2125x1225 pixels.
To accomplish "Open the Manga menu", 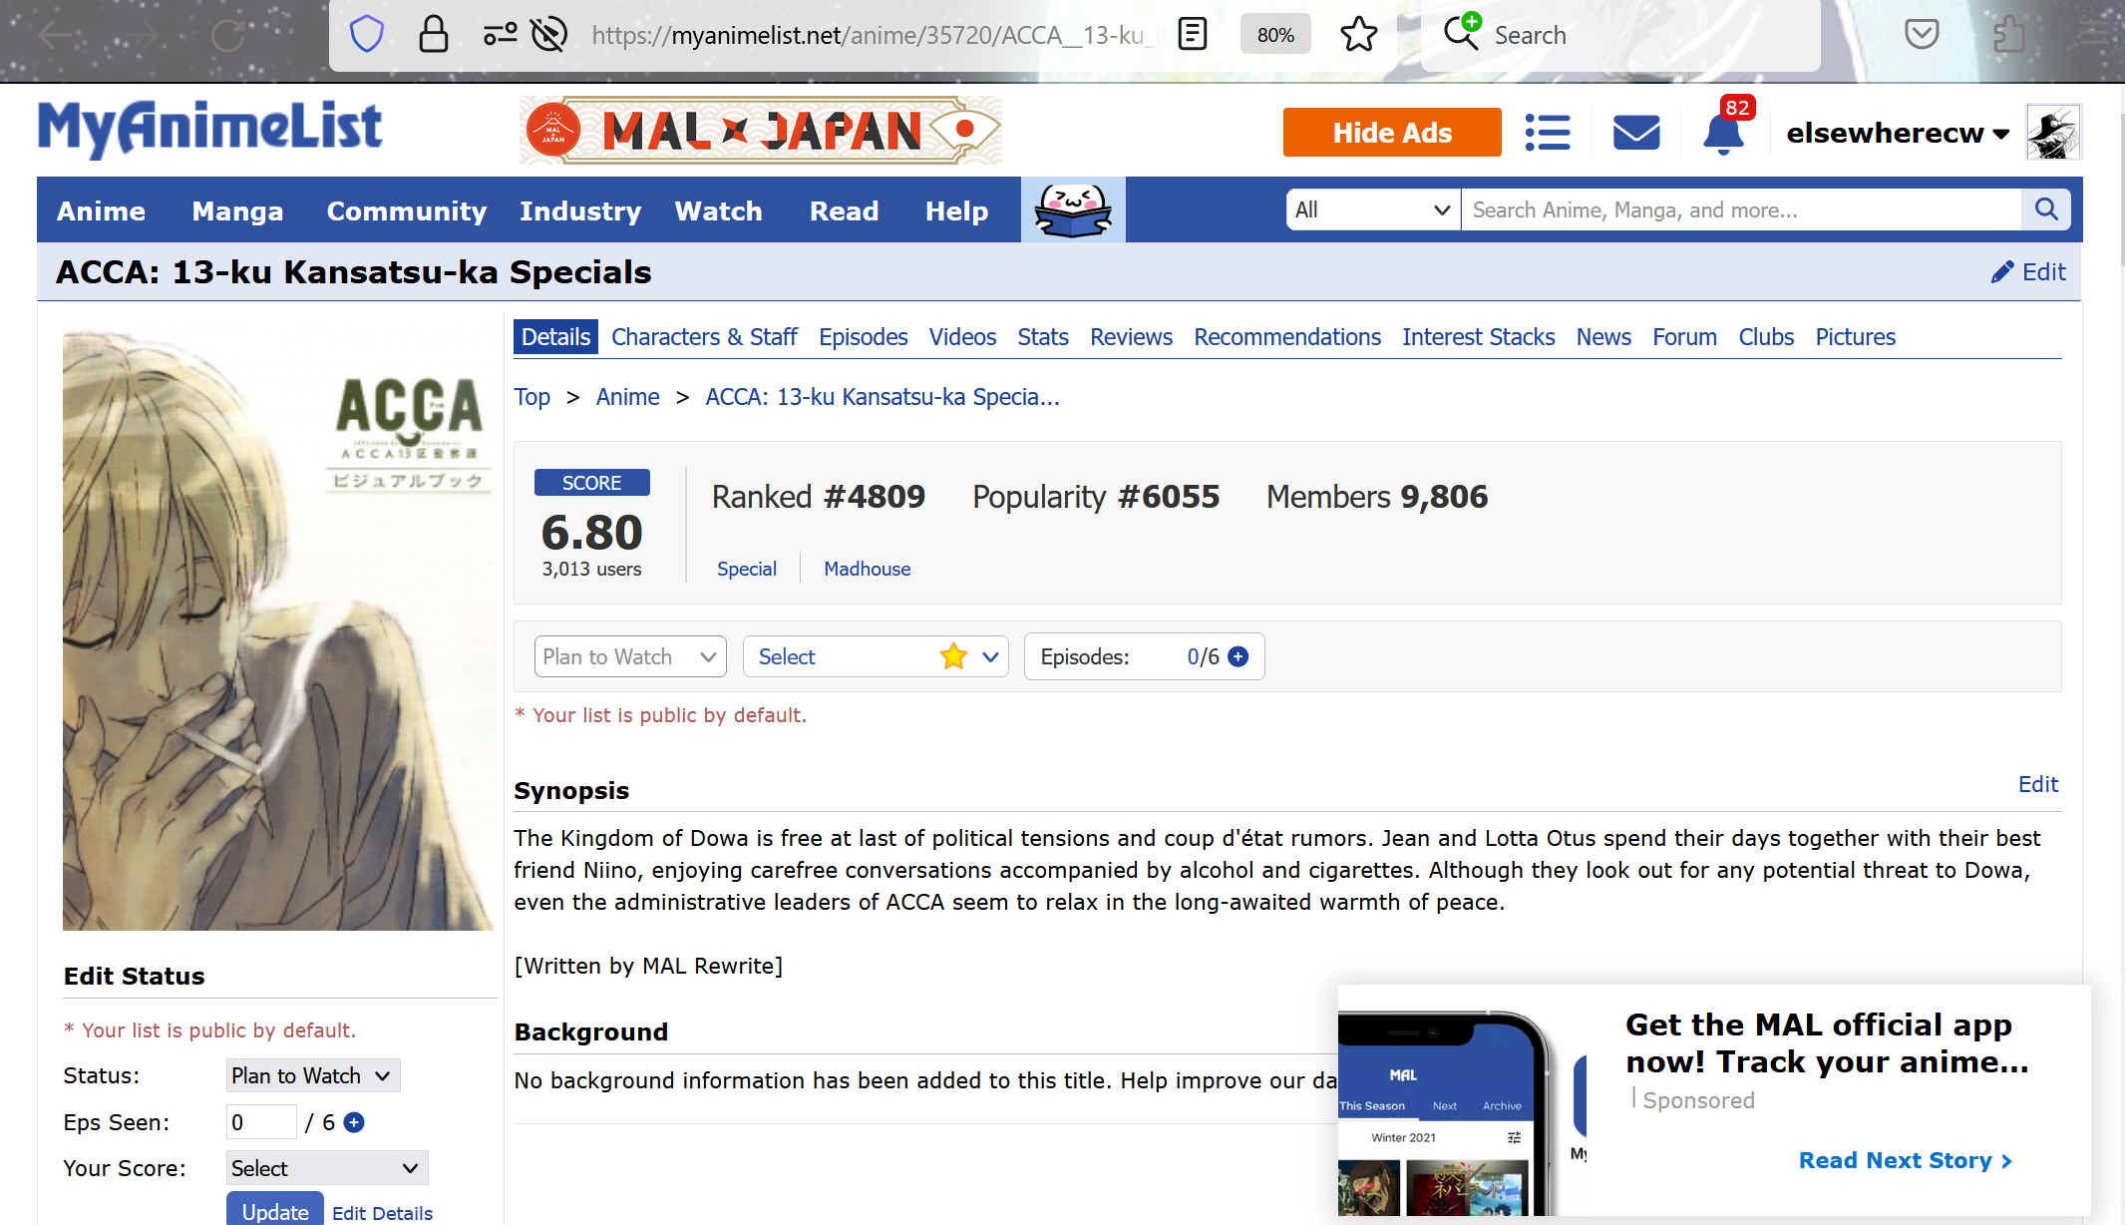I will pyautogui.click(x=237, y=210).
